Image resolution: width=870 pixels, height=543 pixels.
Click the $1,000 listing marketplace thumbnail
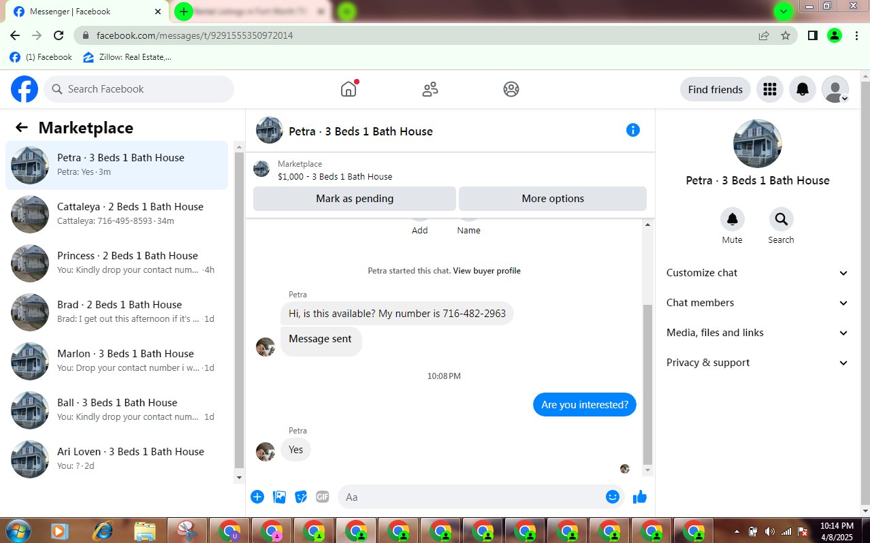tap(261, 169)
